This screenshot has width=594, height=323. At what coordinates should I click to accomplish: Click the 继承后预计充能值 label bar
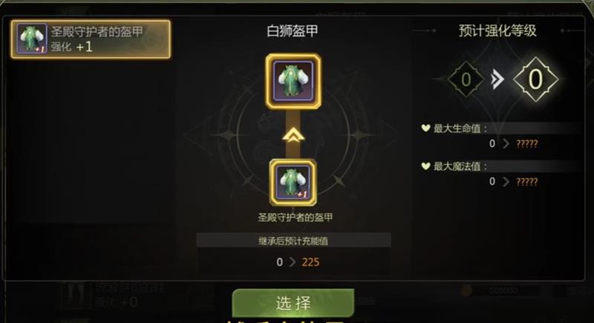point(293,241)
